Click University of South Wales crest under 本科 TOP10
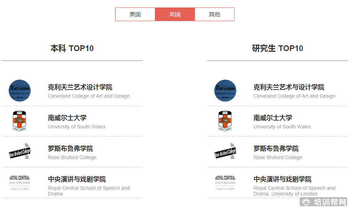349x208 pixels. pos(20,121)
